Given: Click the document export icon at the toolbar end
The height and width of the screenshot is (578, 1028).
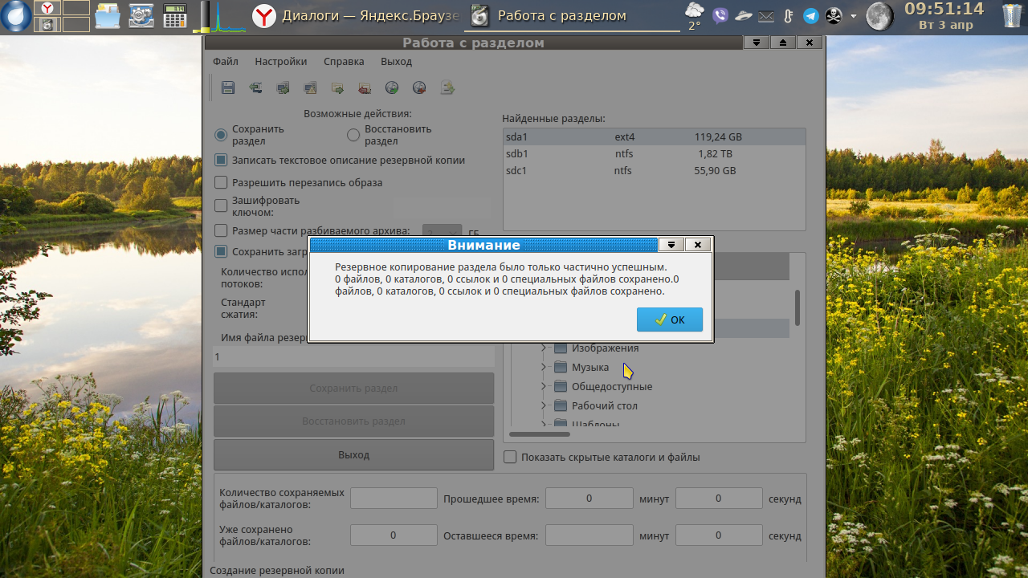Looking at the screenshot, I should [447, 88].
